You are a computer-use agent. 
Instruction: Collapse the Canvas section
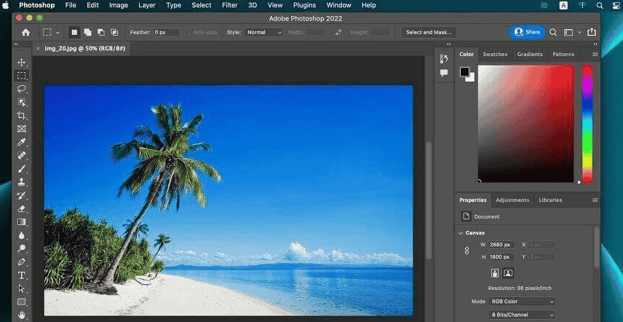pos(461,233)
